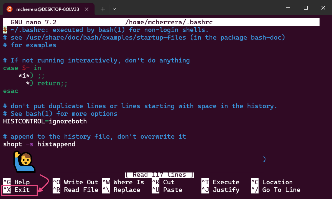The height and width of the screenshot is (199, 332).
Task: Close the mcherrera@DESKTOP-8OLV33 tab
Action: (86, 9)
